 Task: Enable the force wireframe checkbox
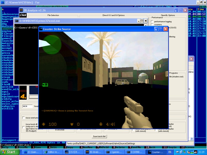(x=24, y=118)
